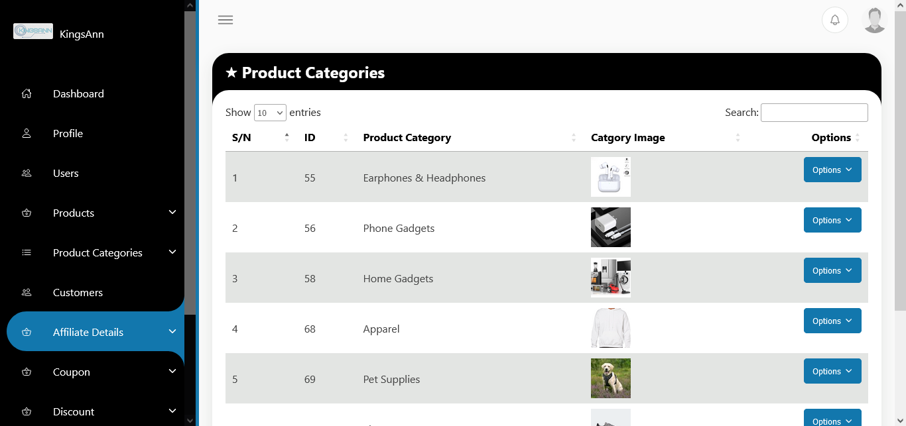Open Options dropdown for Home Gadgets
The width and height of the screenshot is (906, 426).
pos(832,270)
